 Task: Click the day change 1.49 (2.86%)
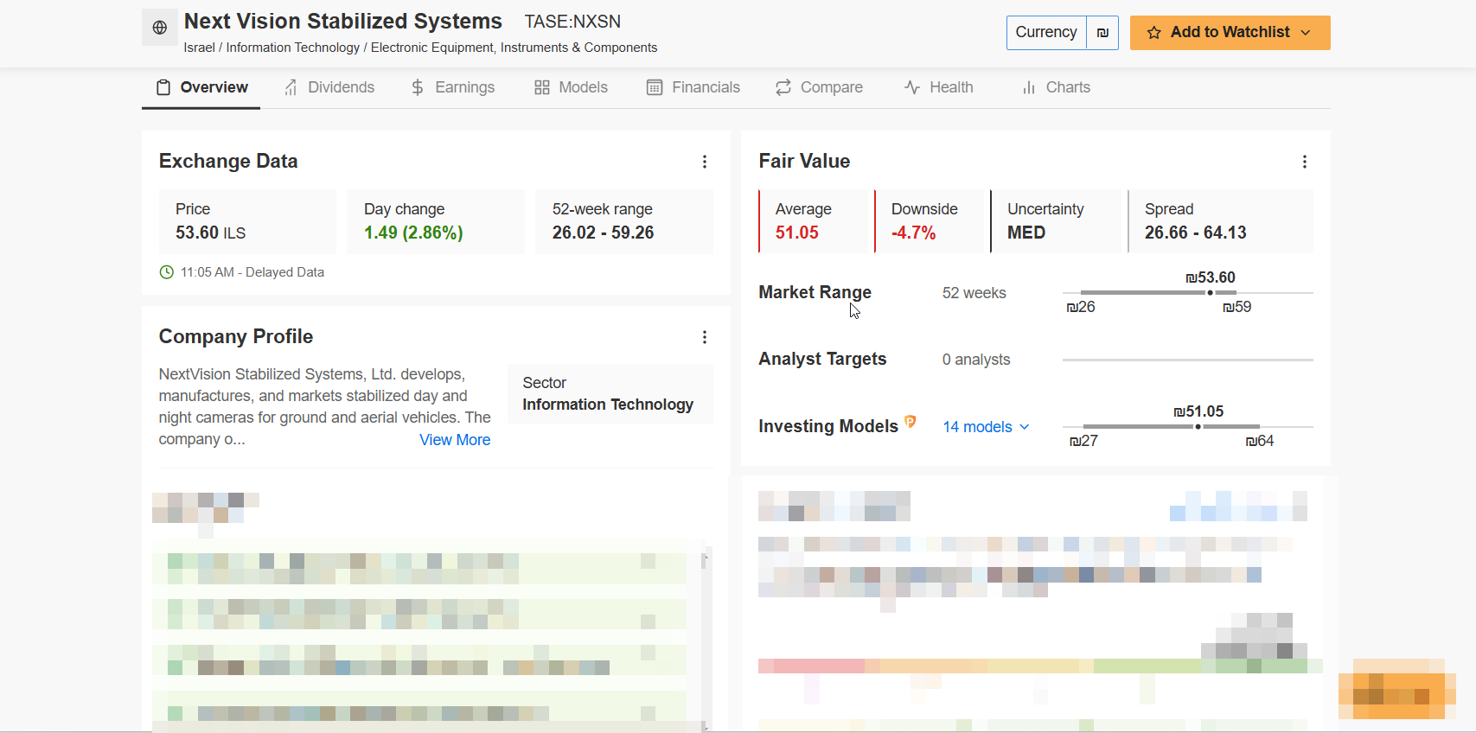413,233
